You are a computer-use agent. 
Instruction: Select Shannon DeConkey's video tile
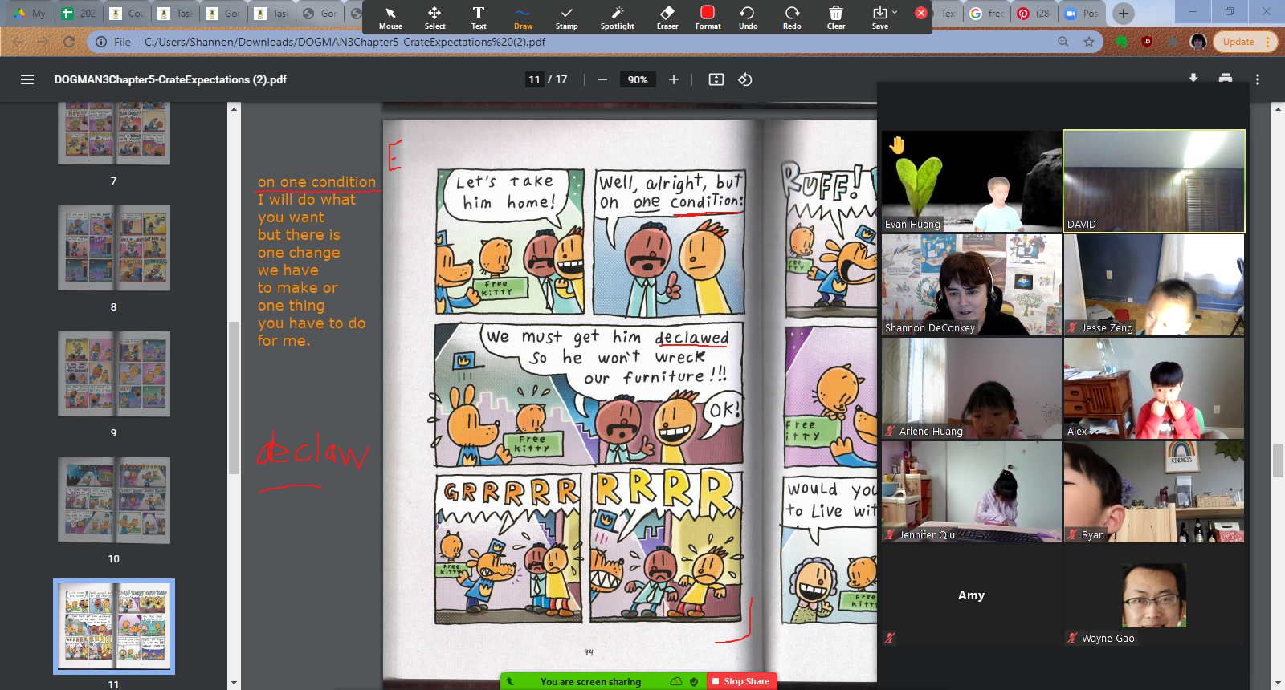(x=972, y=285)
